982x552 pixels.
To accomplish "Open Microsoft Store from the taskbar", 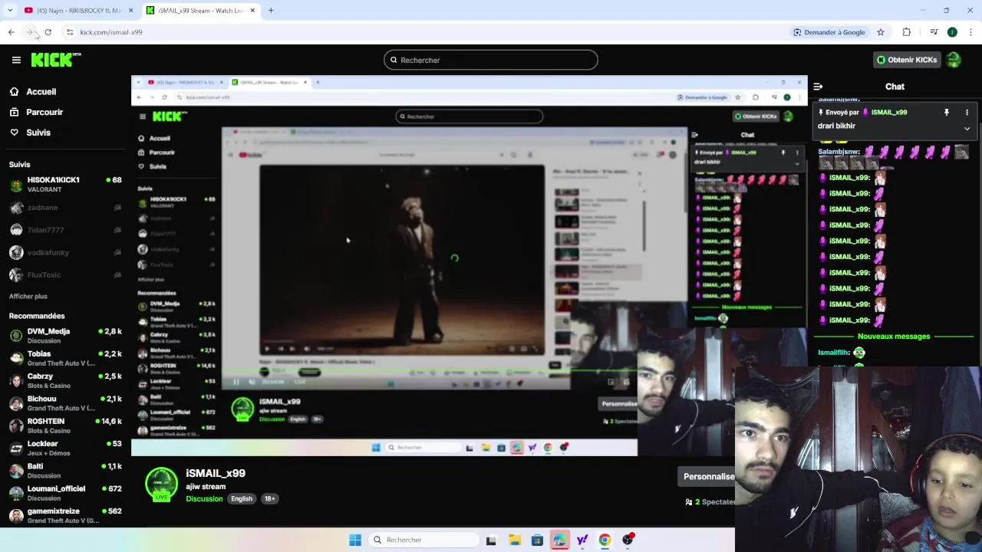I will [537, 540].
